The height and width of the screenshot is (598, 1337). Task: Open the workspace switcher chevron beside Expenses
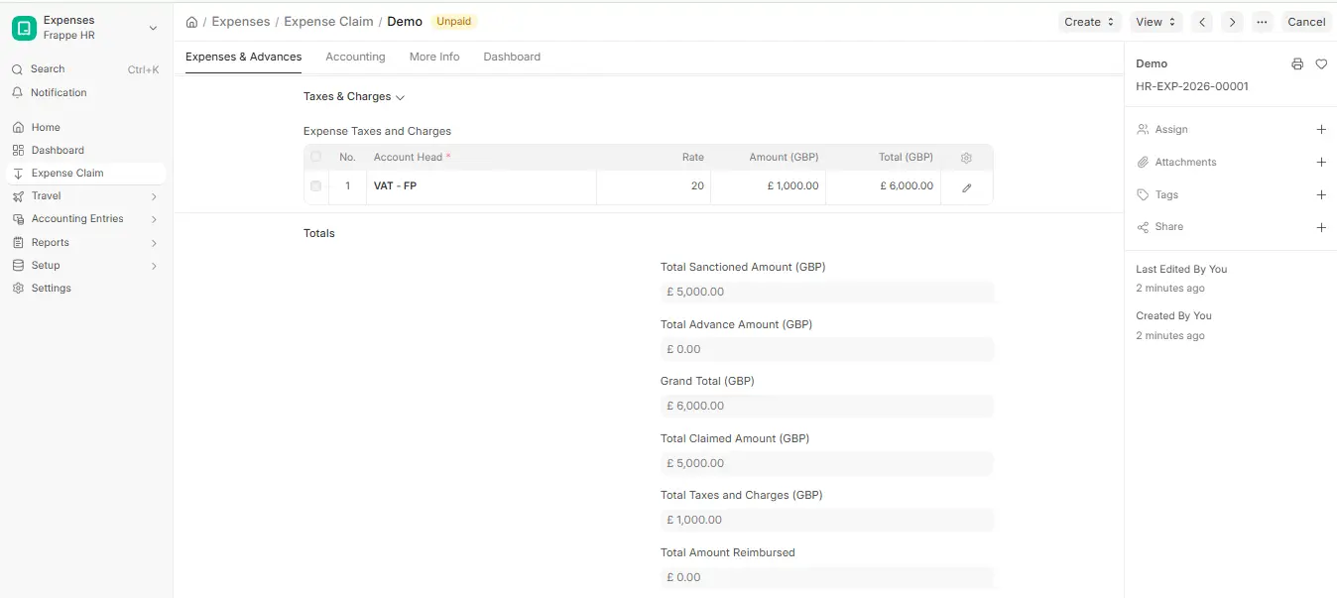pos(153,28)
